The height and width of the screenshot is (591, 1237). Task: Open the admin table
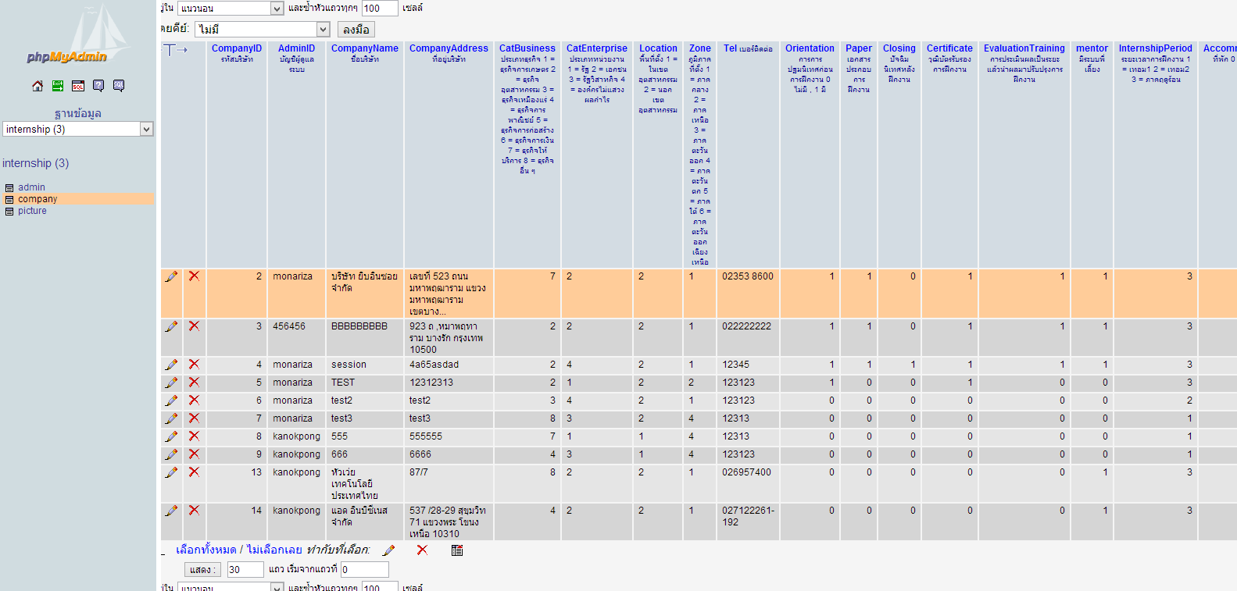pyautogui.click(x=32, y=187)
